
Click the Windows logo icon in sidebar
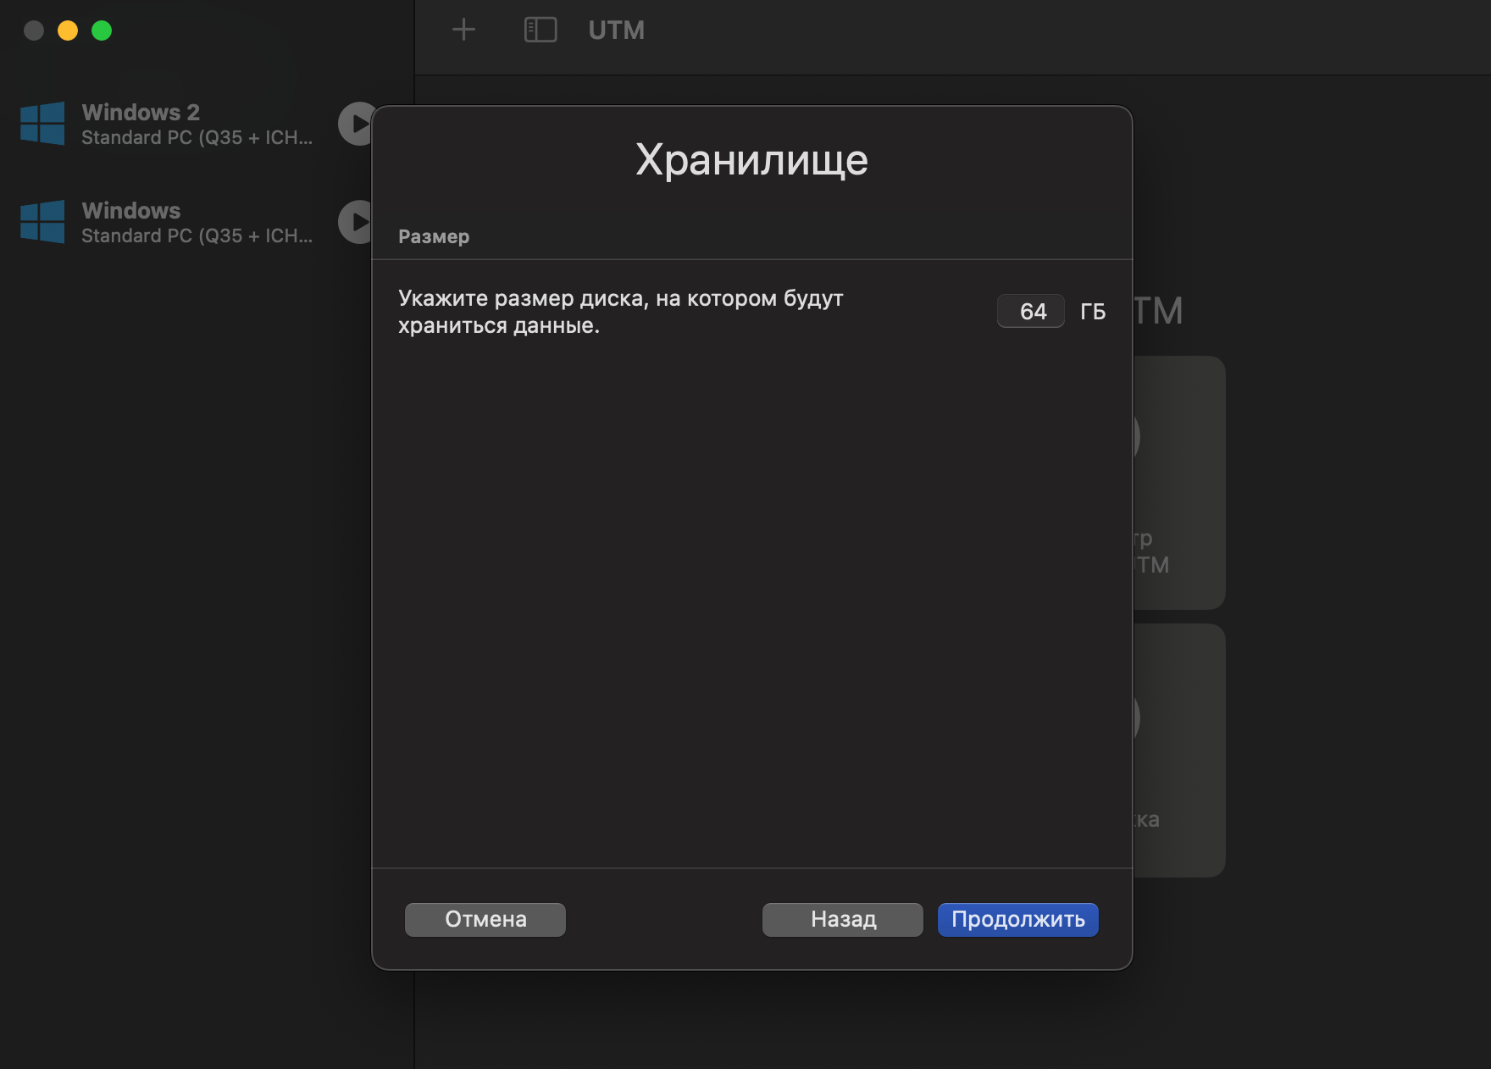pos(42,222)
